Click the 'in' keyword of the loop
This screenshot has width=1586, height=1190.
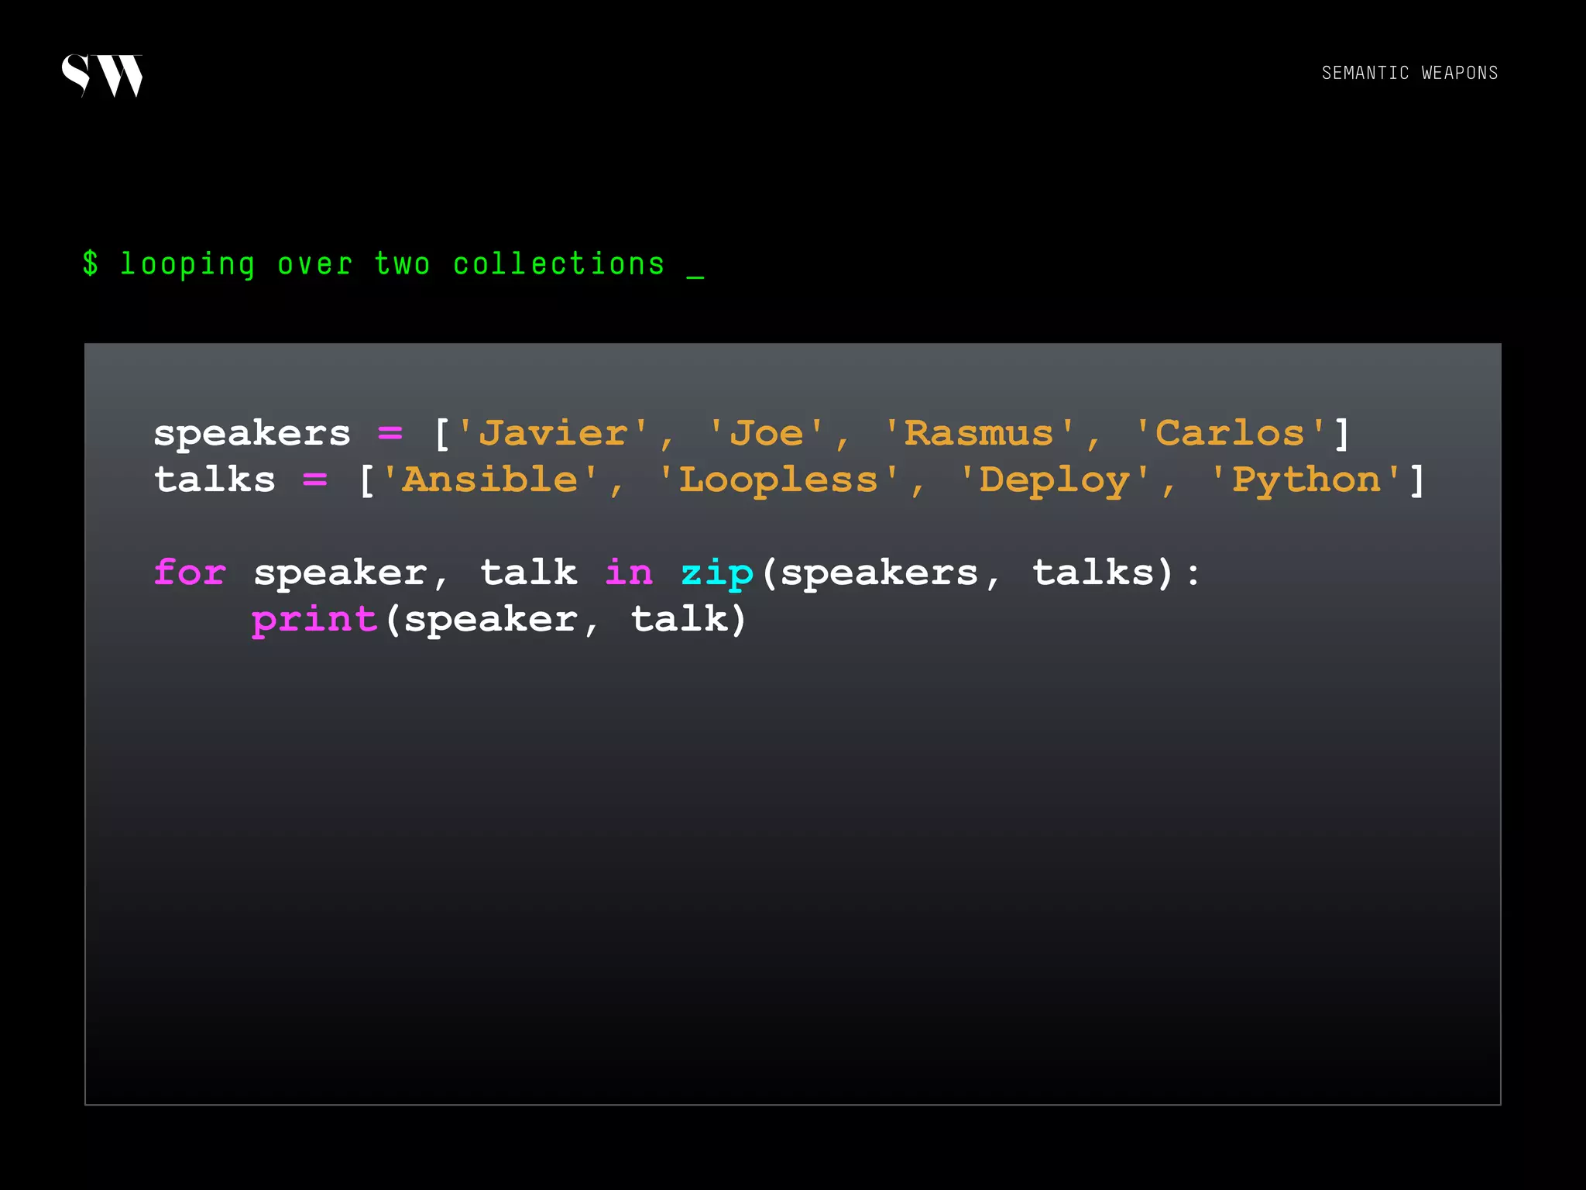click(629, 573)
